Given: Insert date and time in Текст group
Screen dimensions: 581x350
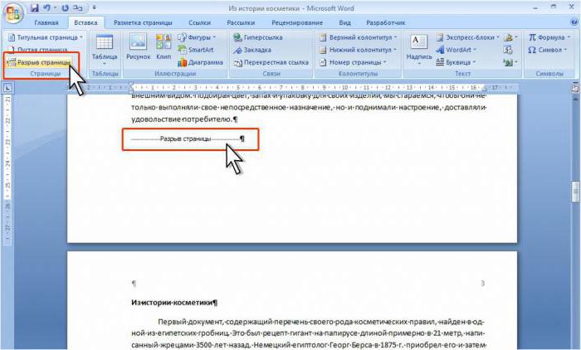Looking at the screenshot, I should pos(508,50).
